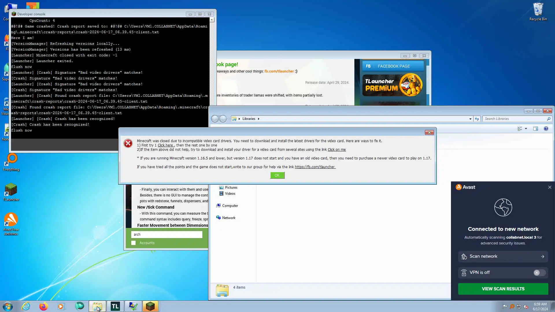Check the Accounts checkbox in TLauncher
Image resolution: width=555 pixels, height=312 pixels.
point(134,243)
